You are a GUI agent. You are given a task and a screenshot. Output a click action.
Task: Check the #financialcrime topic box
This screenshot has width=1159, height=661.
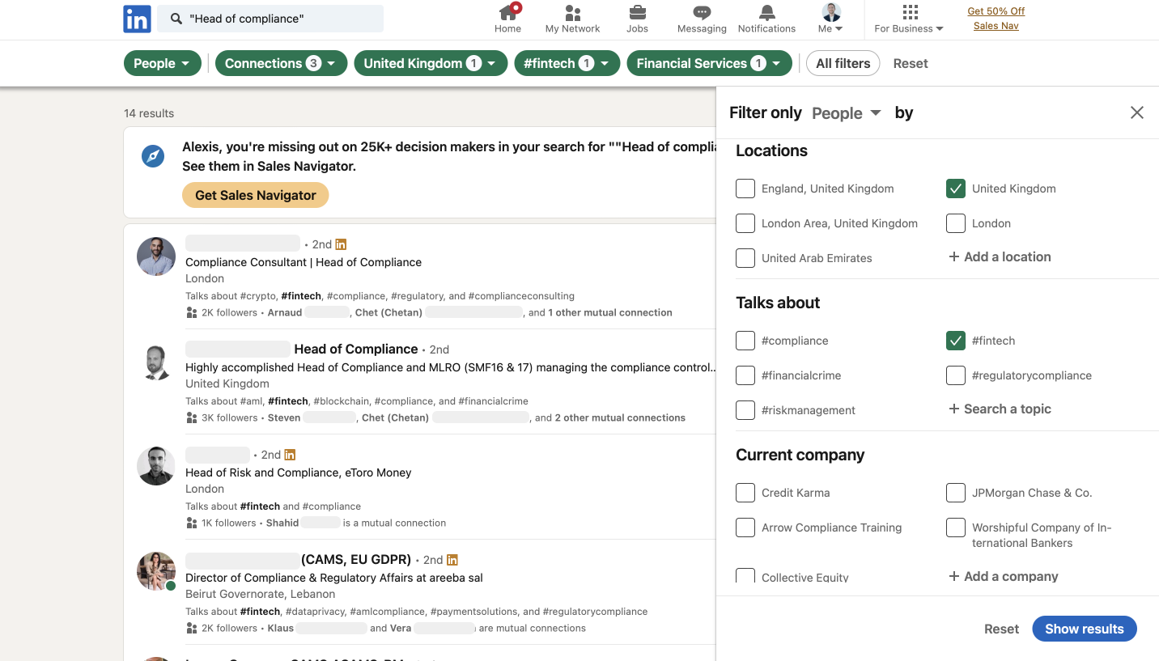(745, 375)
